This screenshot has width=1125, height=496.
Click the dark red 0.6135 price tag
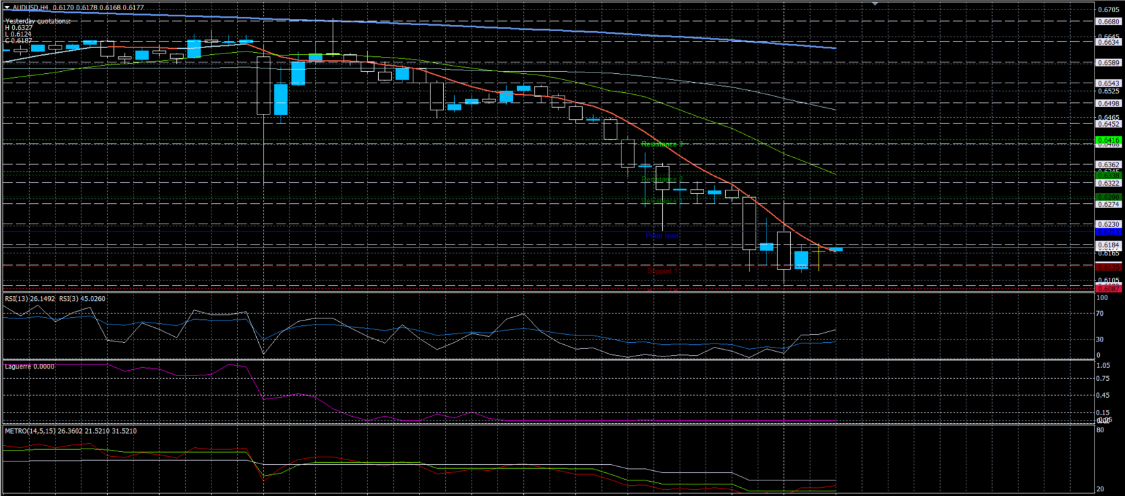point(1109,267)
